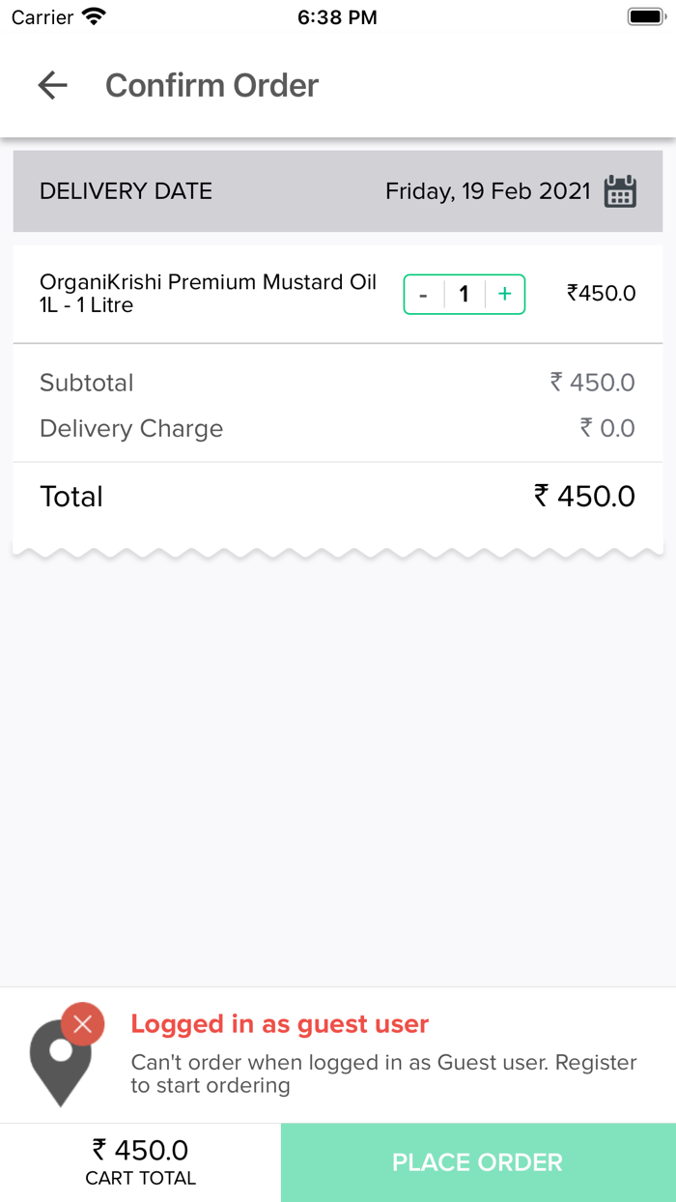The width and height of the screenshot is (676, 1202).
Task: Select the DELIVERY DATE row
Action: 126,191
